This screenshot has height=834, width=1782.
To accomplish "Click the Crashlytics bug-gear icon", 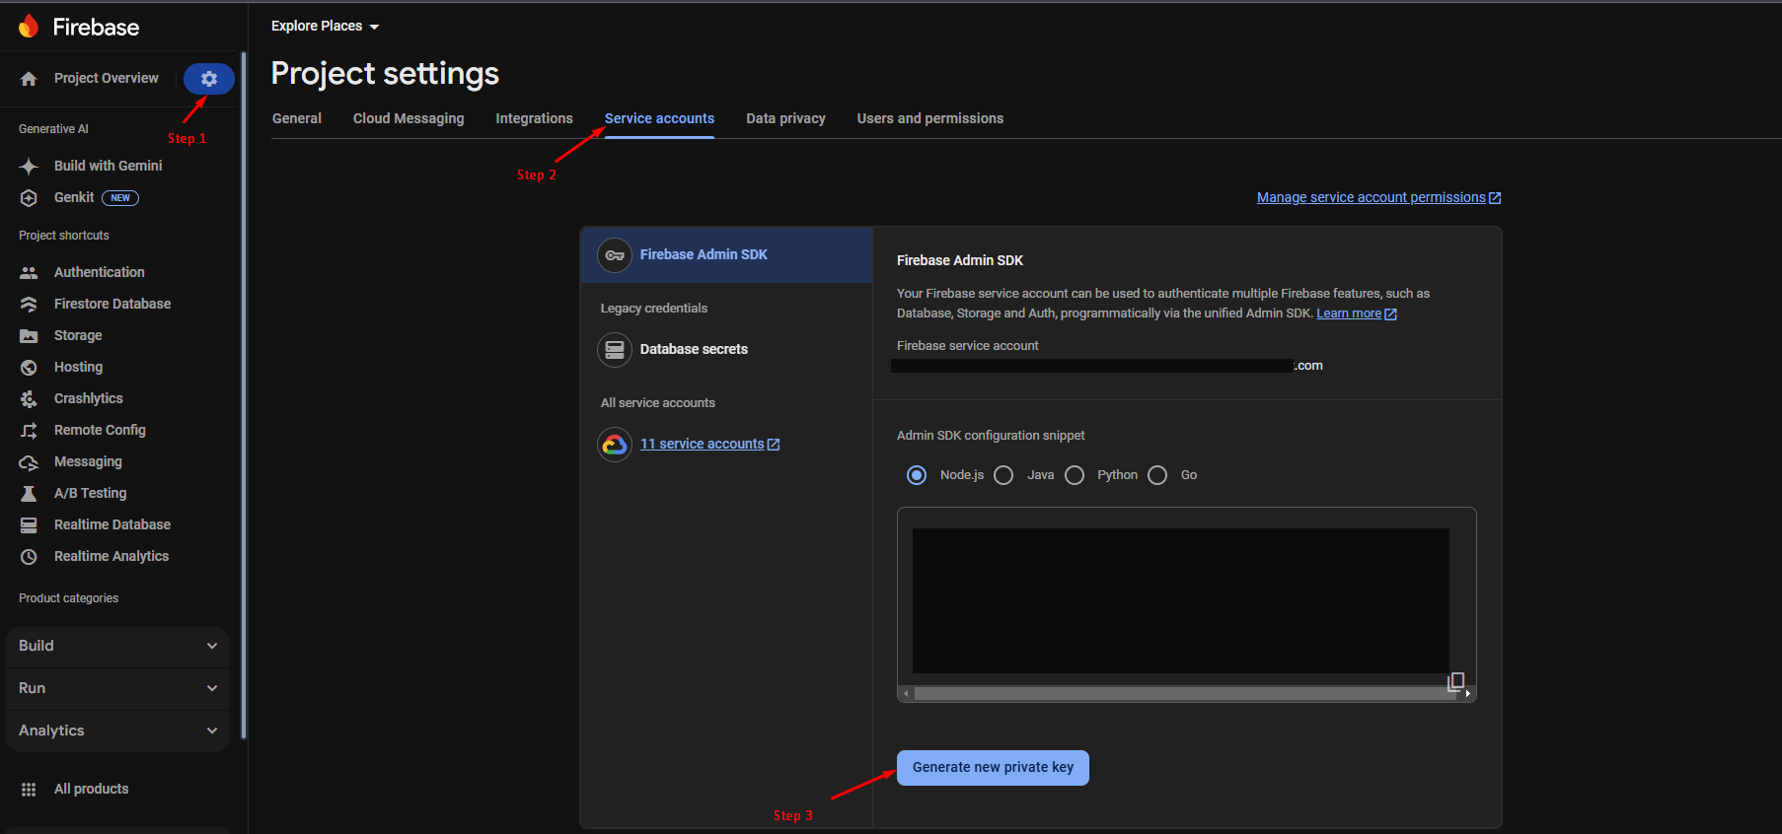I will pos(29,399).
